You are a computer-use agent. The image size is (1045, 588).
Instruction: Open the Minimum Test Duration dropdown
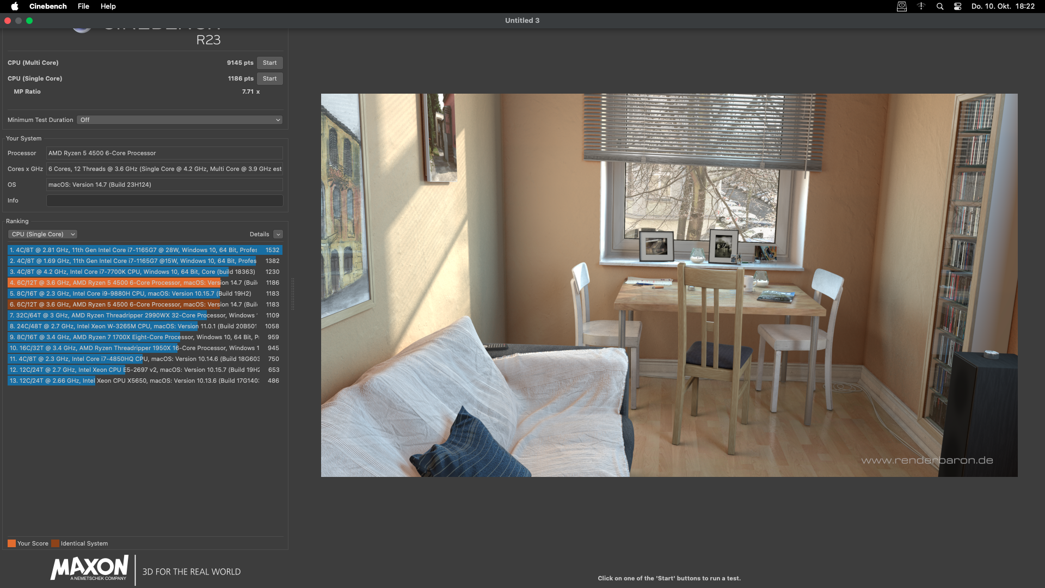180,120
